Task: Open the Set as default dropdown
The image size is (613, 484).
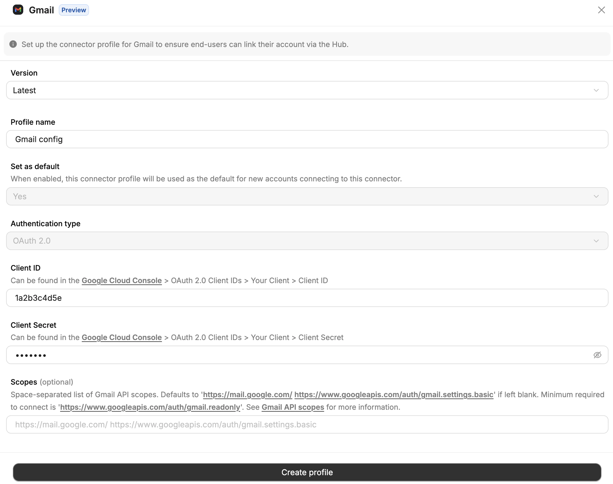Action: click(x=307, y=196)
